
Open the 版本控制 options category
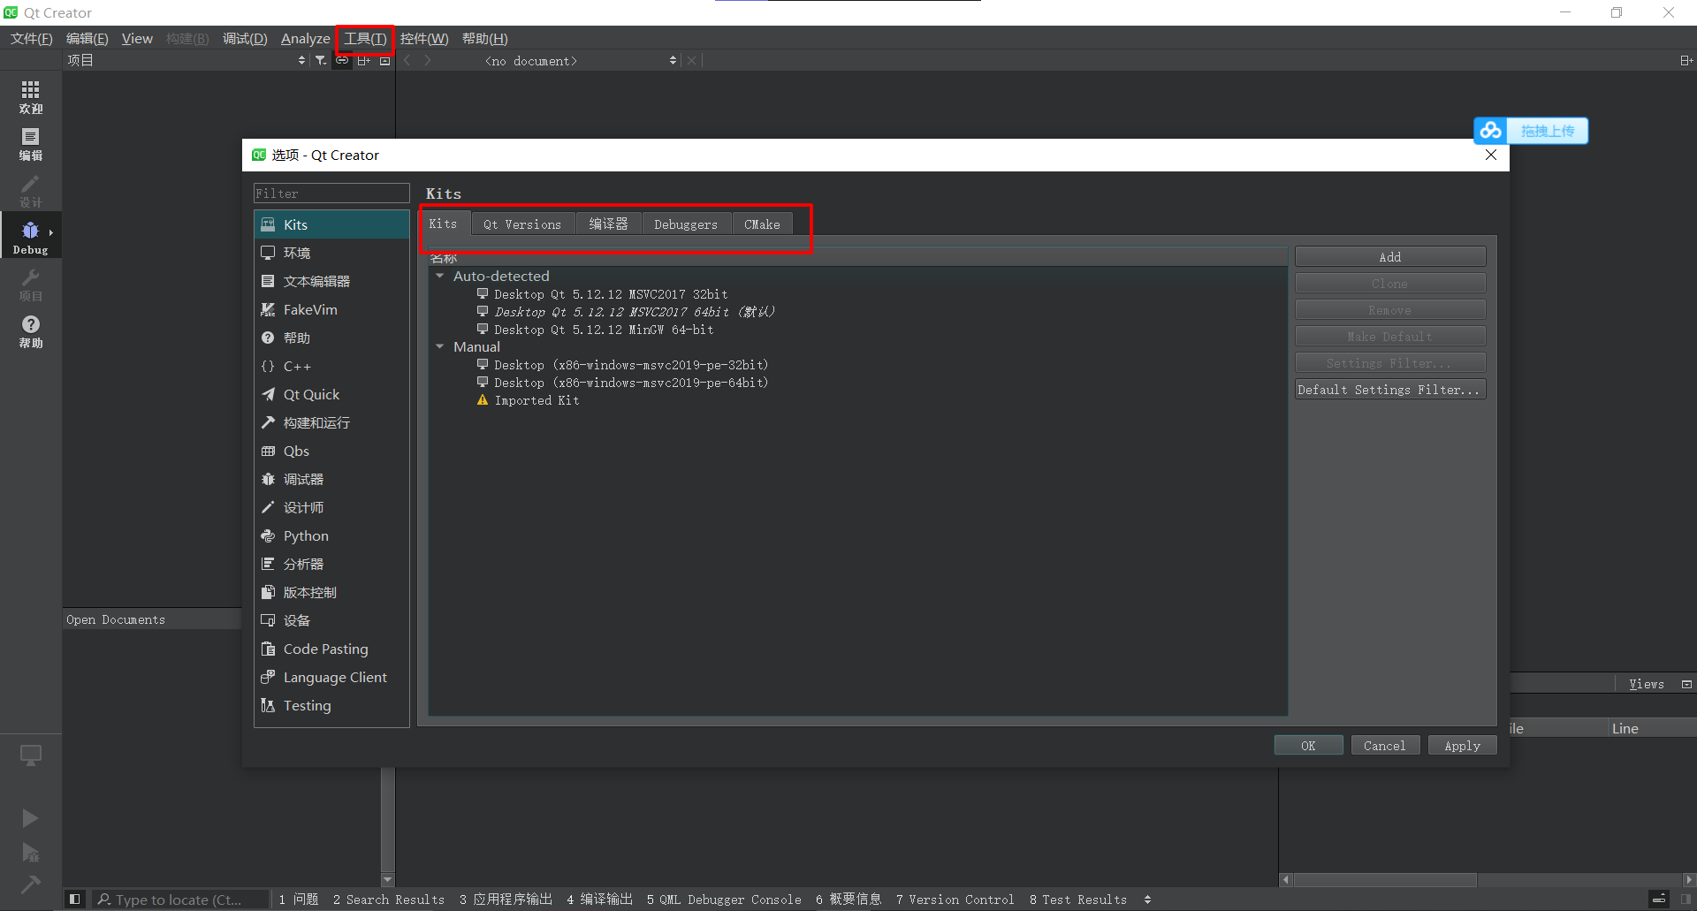pos(331,592)
